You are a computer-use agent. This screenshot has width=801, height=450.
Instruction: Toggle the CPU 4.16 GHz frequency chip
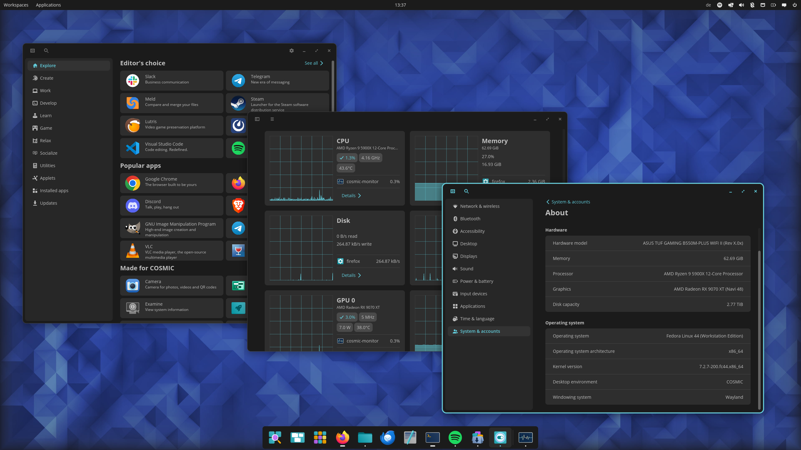tap(370, 158)
